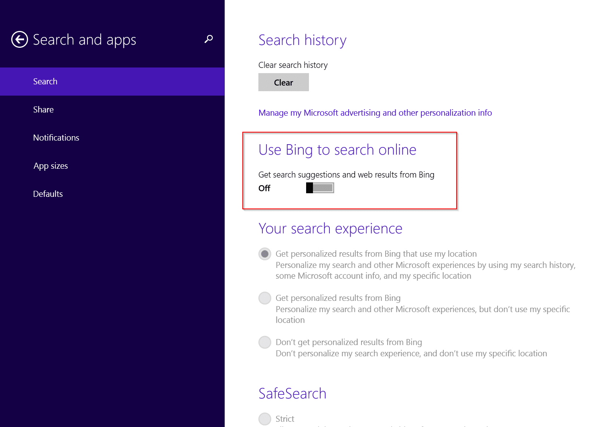Open the App sizes section
This screenshot has width=593, height=427.
pyautogui.click(x=51, y=166)
